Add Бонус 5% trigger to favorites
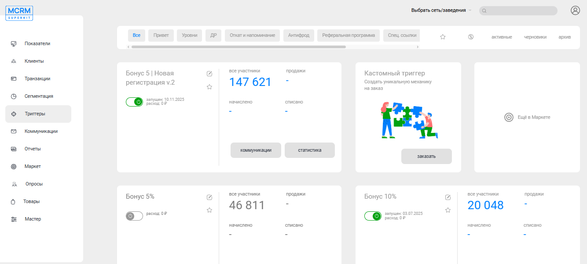 point(209,210)
